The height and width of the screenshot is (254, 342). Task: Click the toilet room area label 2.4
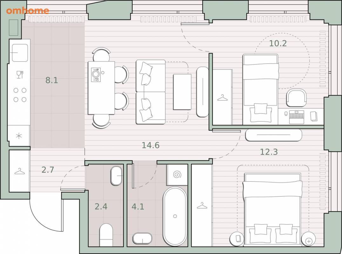[101, 206]
